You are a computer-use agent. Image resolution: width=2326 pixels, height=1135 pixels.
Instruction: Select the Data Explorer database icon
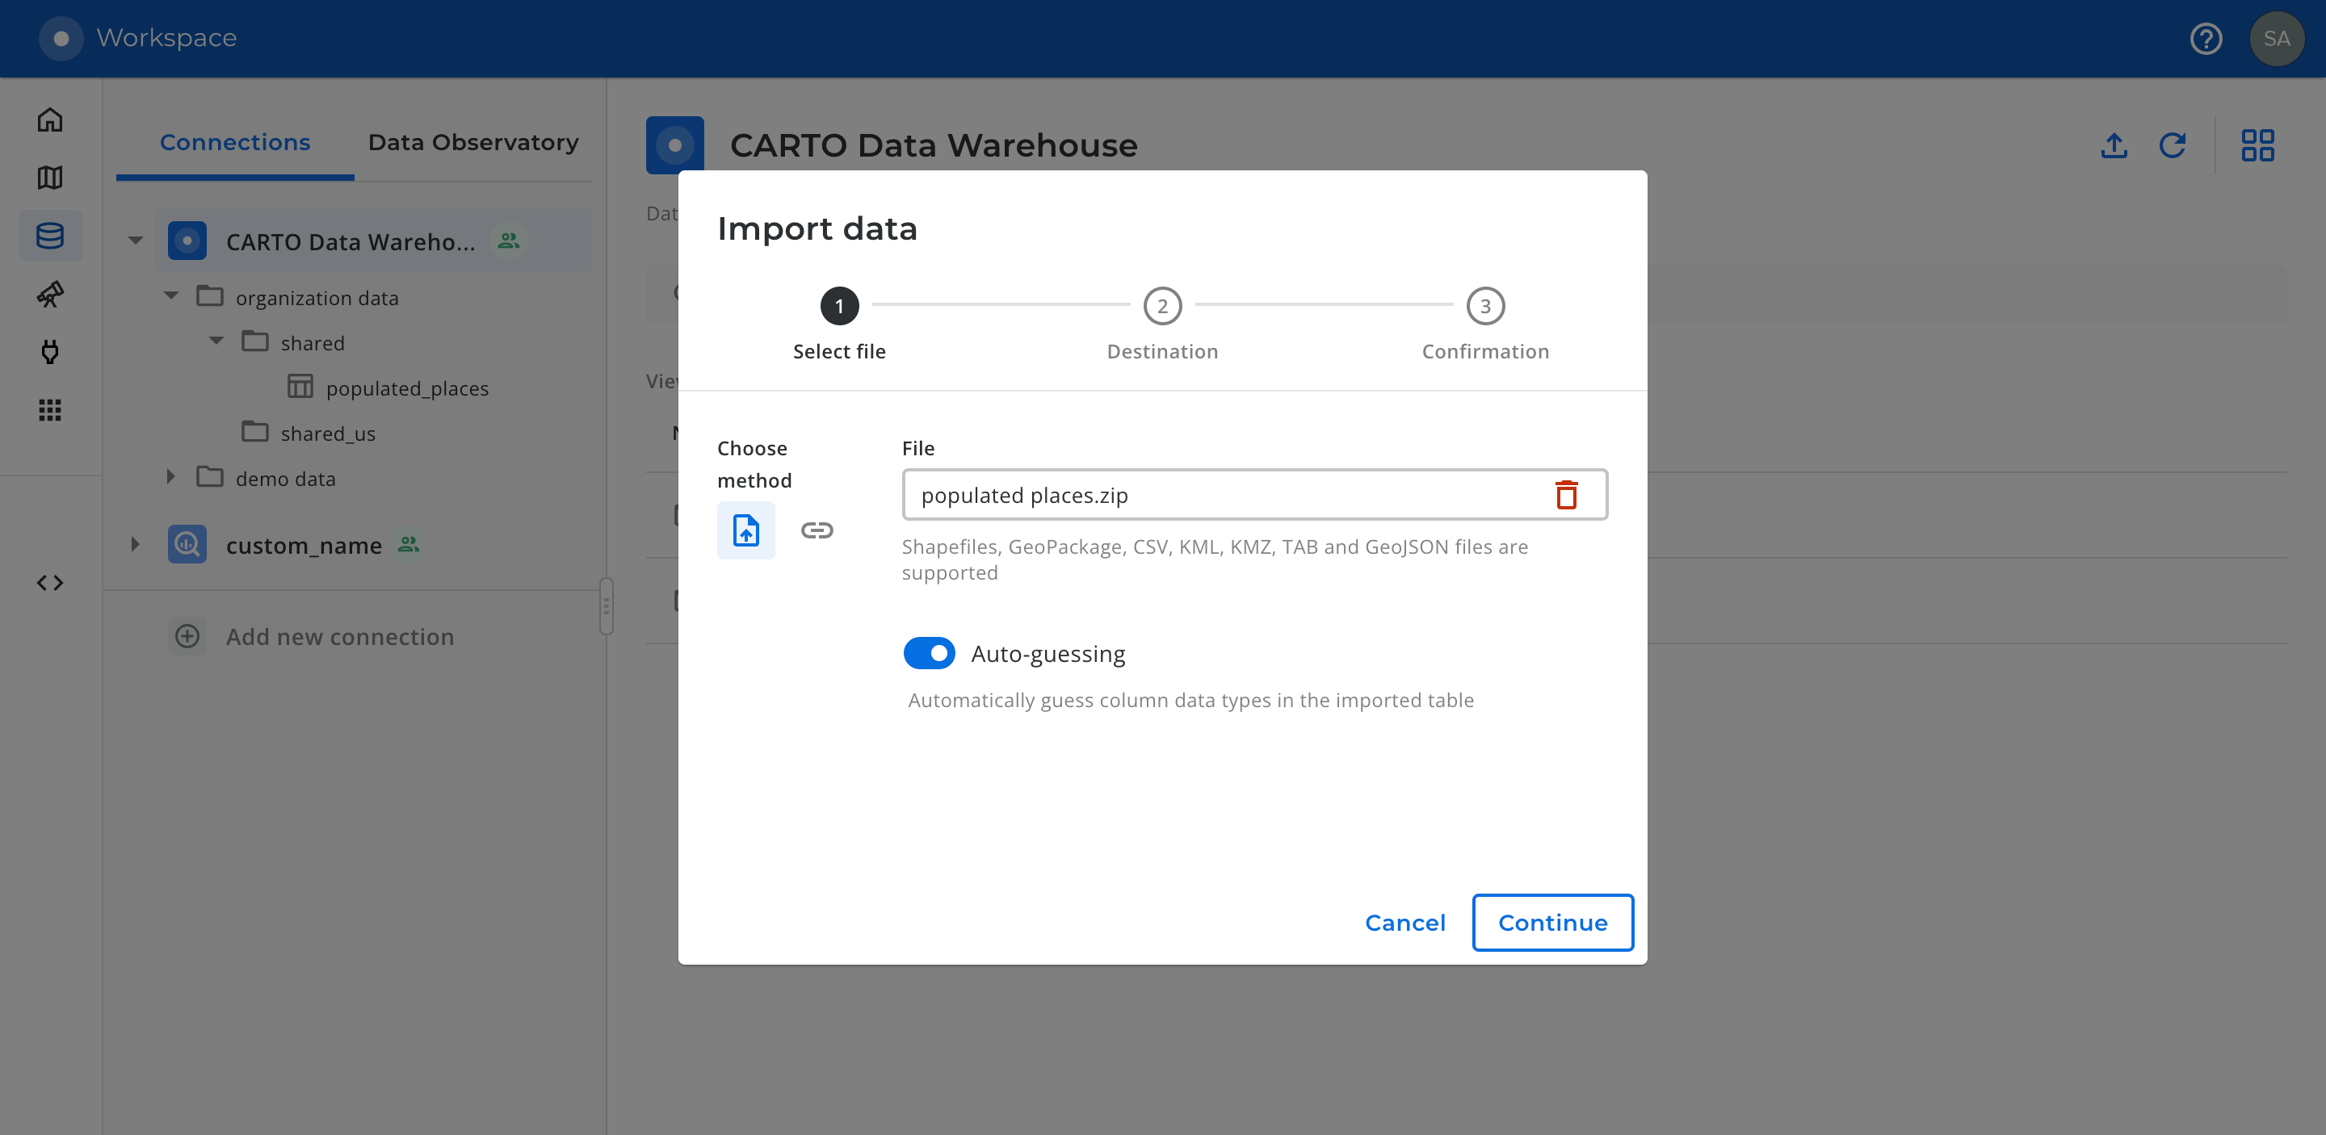pyautogui.click(x=49, y=236)
